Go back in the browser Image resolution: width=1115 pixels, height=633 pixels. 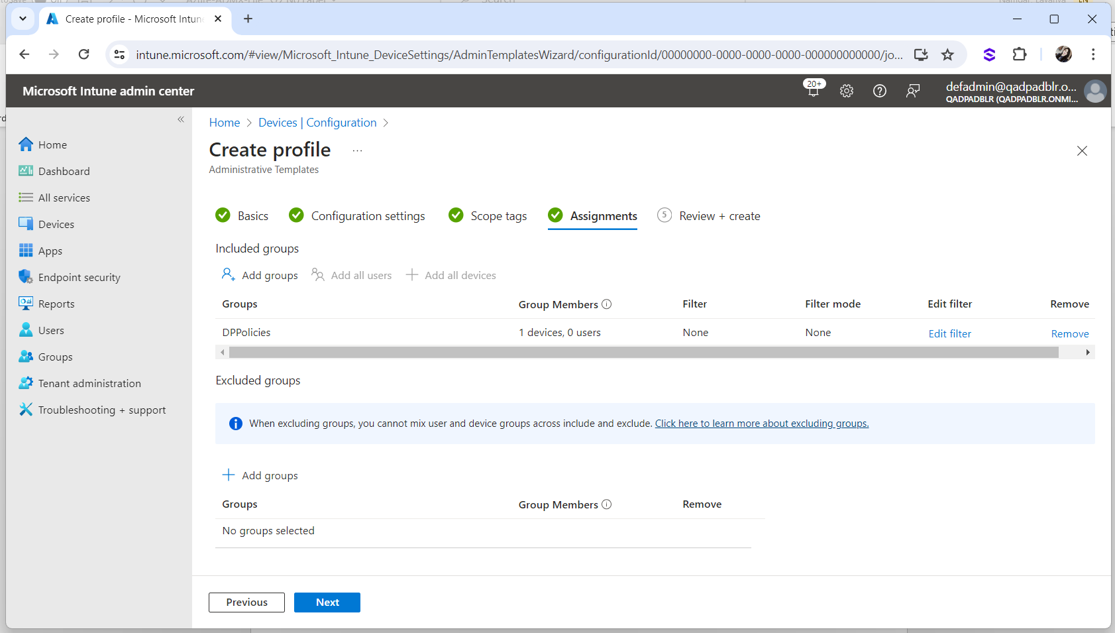click(25, 54)
